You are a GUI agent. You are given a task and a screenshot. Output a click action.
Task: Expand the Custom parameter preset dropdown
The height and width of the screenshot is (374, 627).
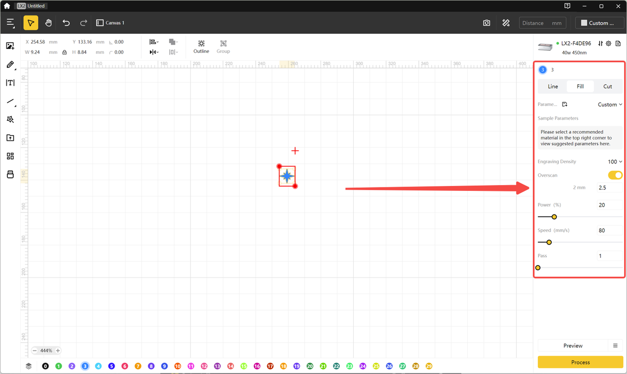(x=610, y=104)
